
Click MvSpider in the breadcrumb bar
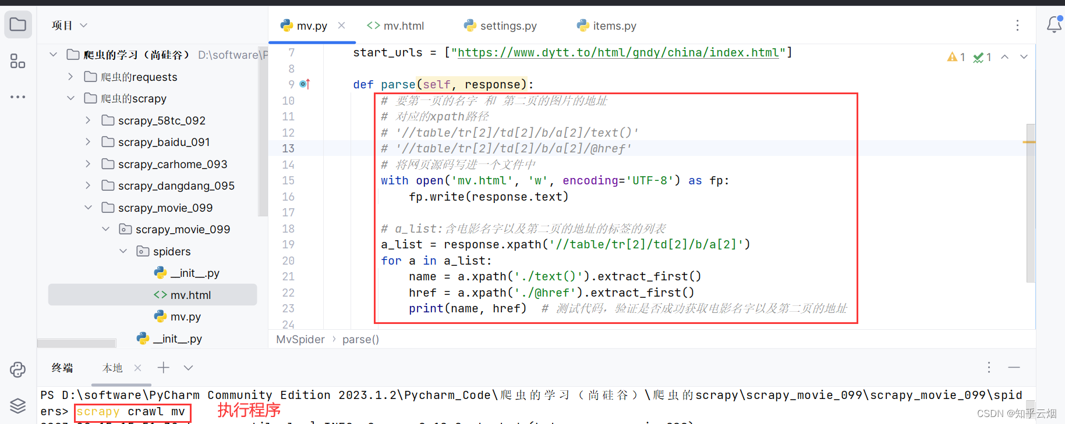[x=300, y=339]
